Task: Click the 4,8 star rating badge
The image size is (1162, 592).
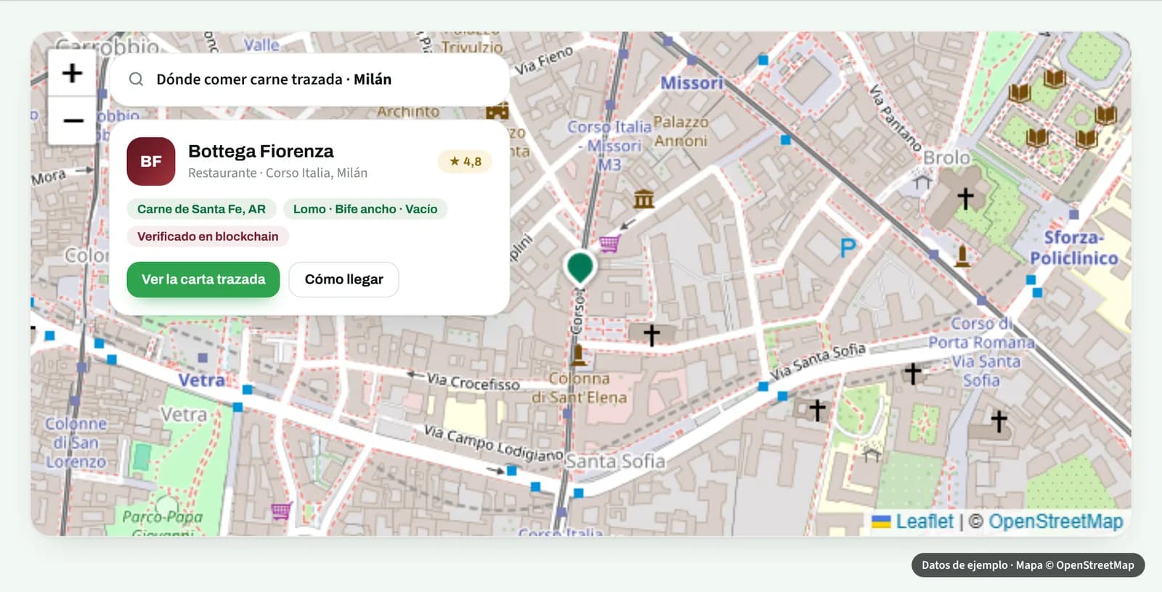Action: [465, 162]
